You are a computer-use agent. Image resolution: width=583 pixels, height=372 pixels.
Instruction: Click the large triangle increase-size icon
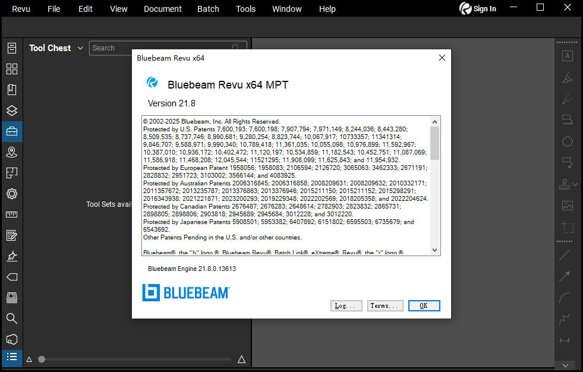pos(241,359)
